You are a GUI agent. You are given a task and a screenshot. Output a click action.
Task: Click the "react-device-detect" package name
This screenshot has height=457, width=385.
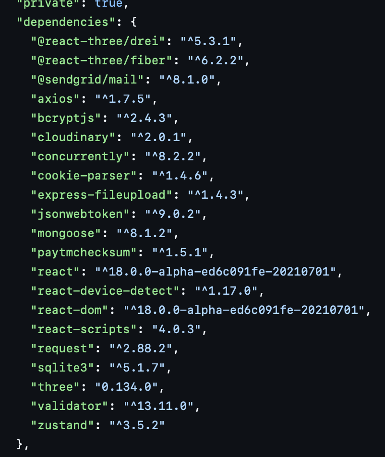105,291
